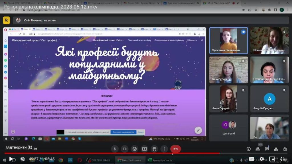This screenshot has width=292, height=164.
Task: Seek on the red video progress bar
Action: tap(114, 153)
